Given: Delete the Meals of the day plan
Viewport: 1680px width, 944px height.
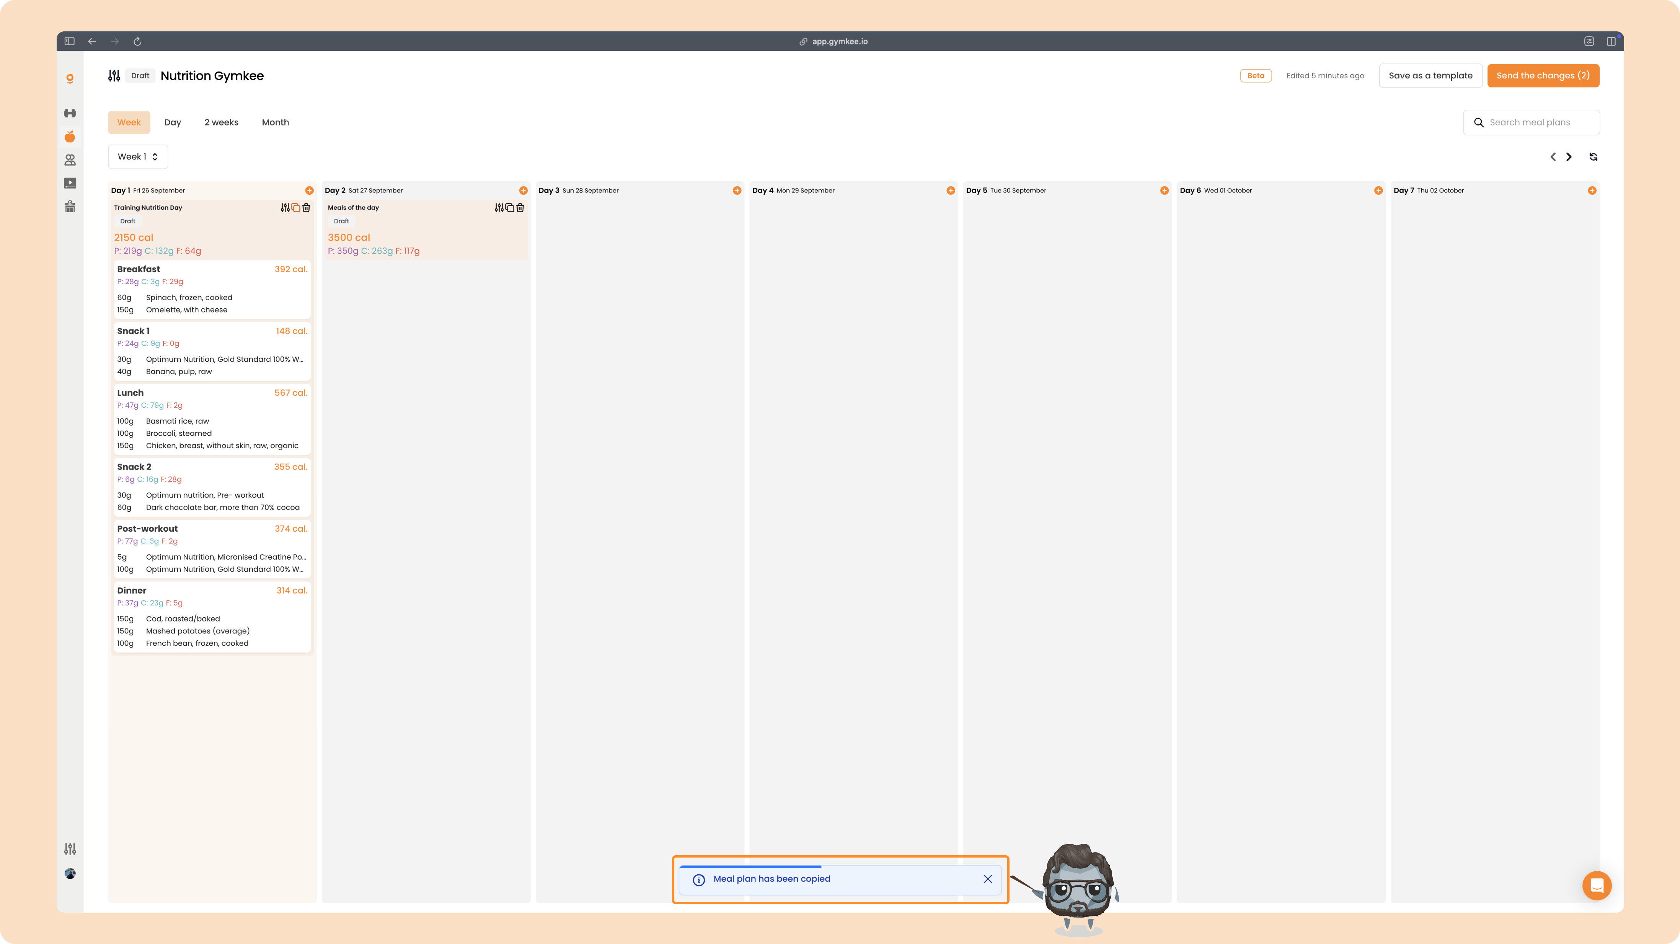Looking at the screenshot, I should [520, 208].
